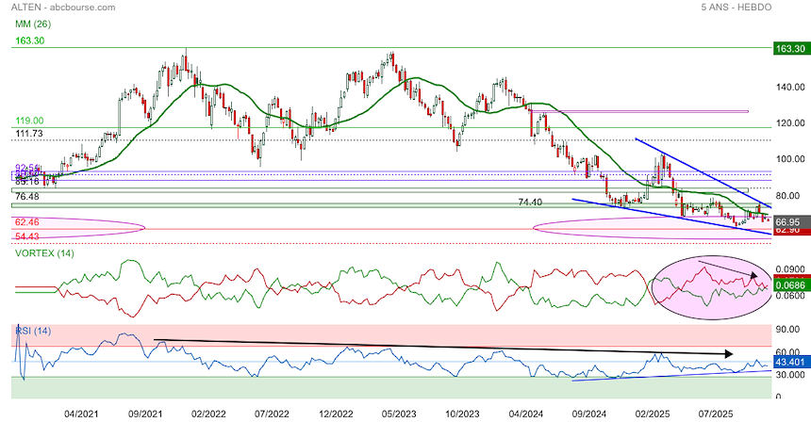The width and height of the screenshot is (811, 422).
Task: Click the '0.0900' Vortex axis value
Action: (x=790, y=269)
